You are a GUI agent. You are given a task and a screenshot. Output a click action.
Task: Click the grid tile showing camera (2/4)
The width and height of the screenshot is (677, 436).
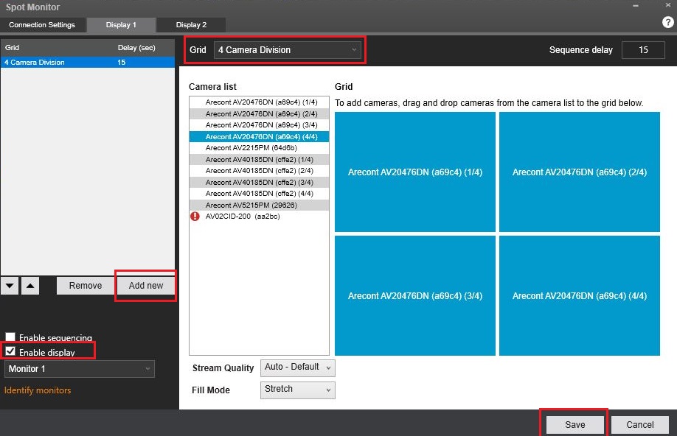tap(580, 172)
